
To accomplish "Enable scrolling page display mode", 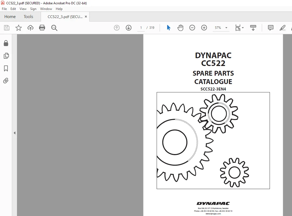I will (x=253, y=28).
